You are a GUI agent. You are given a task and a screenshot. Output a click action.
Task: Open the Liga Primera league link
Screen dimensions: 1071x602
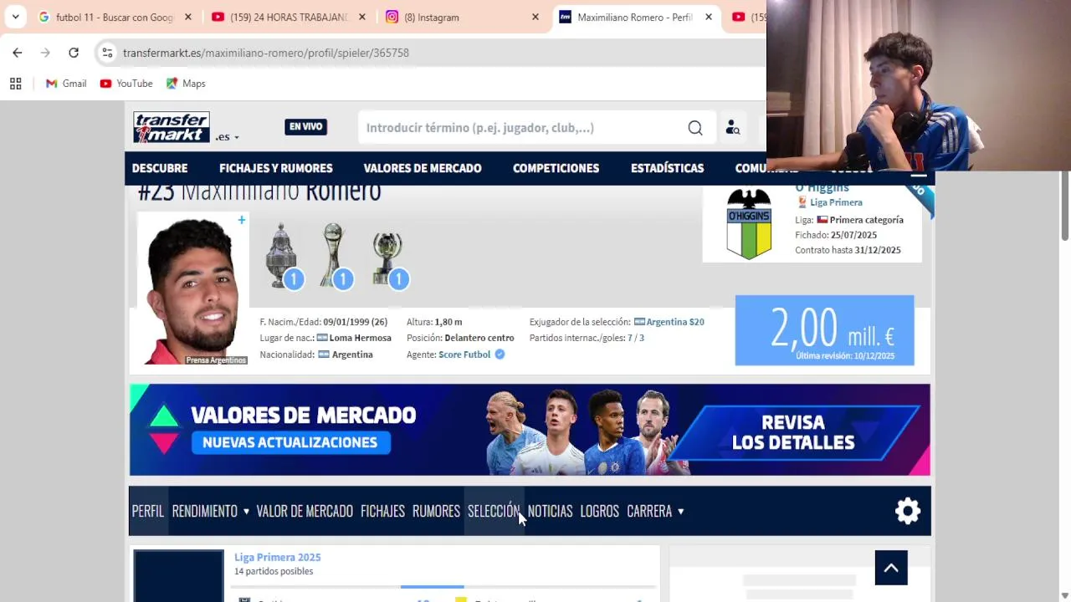pyautogui.click(x=836, y=202)
